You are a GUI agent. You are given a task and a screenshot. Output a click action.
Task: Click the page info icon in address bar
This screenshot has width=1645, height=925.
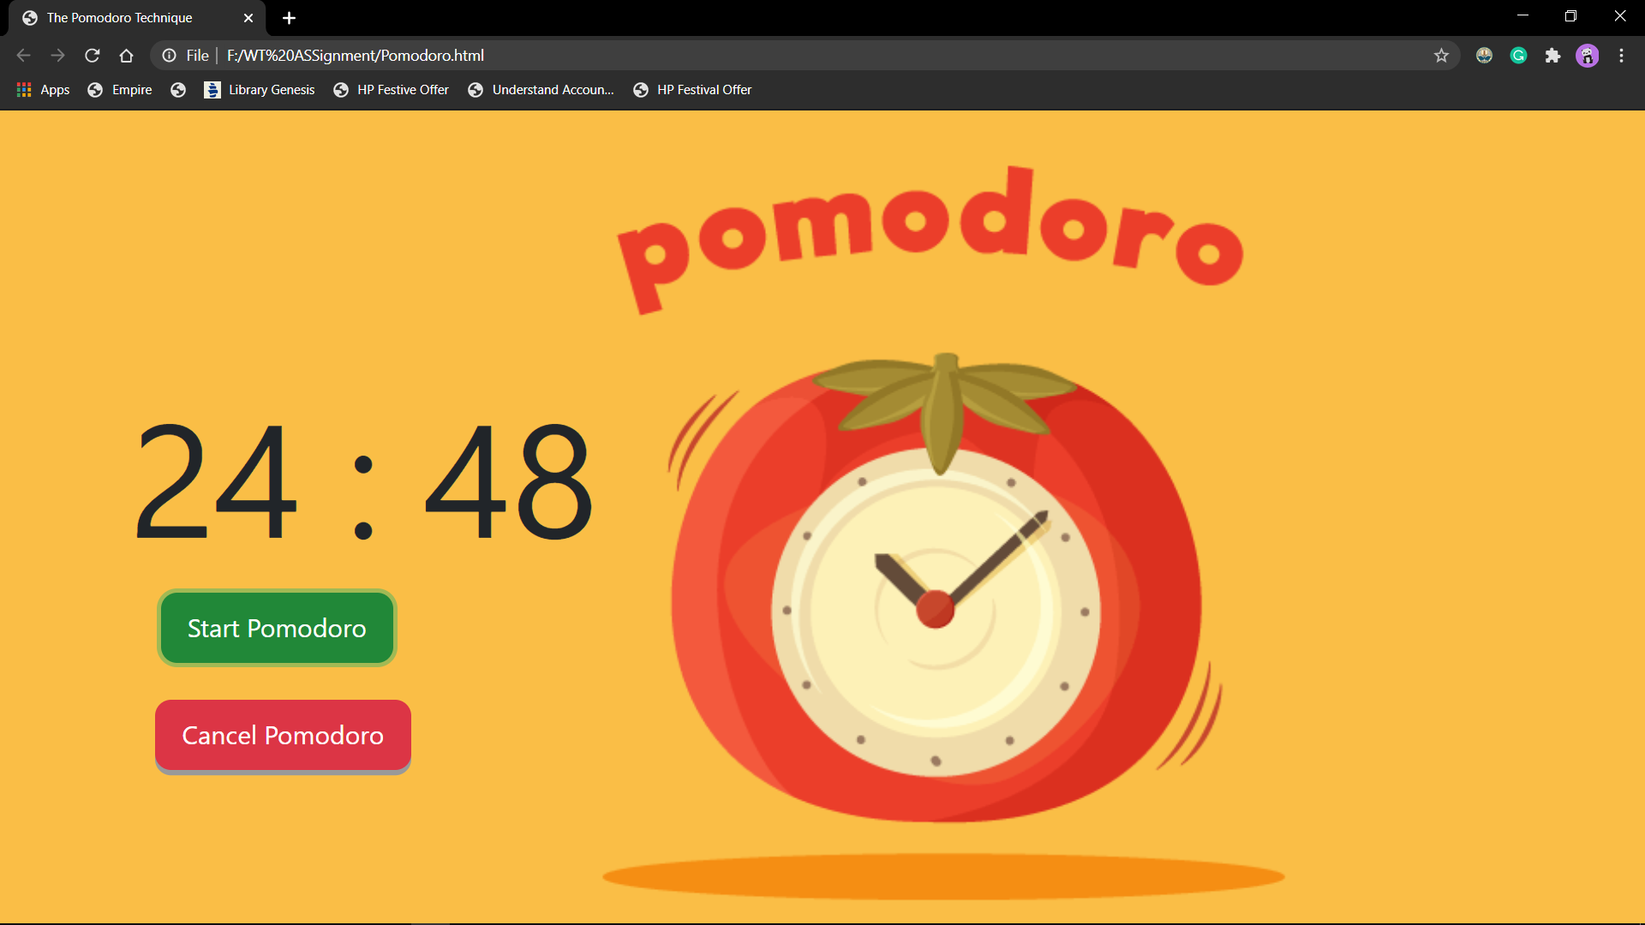click(x=168, y=55)
